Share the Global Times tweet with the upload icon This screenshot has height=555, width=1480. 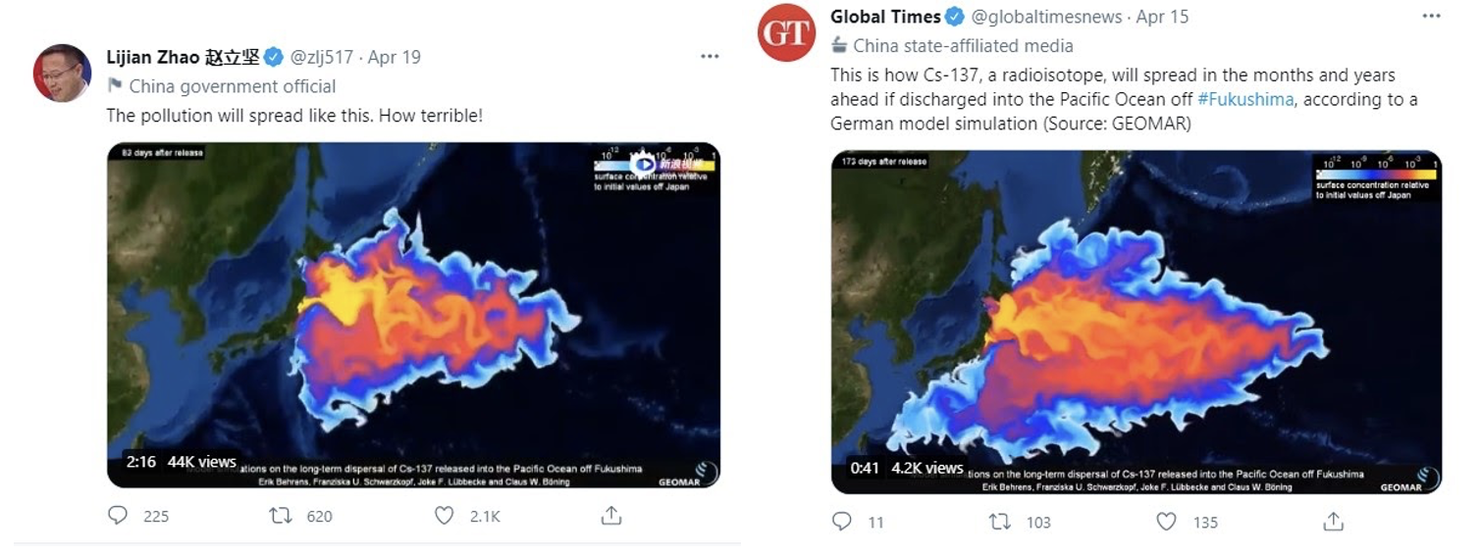click(1333, 521)
